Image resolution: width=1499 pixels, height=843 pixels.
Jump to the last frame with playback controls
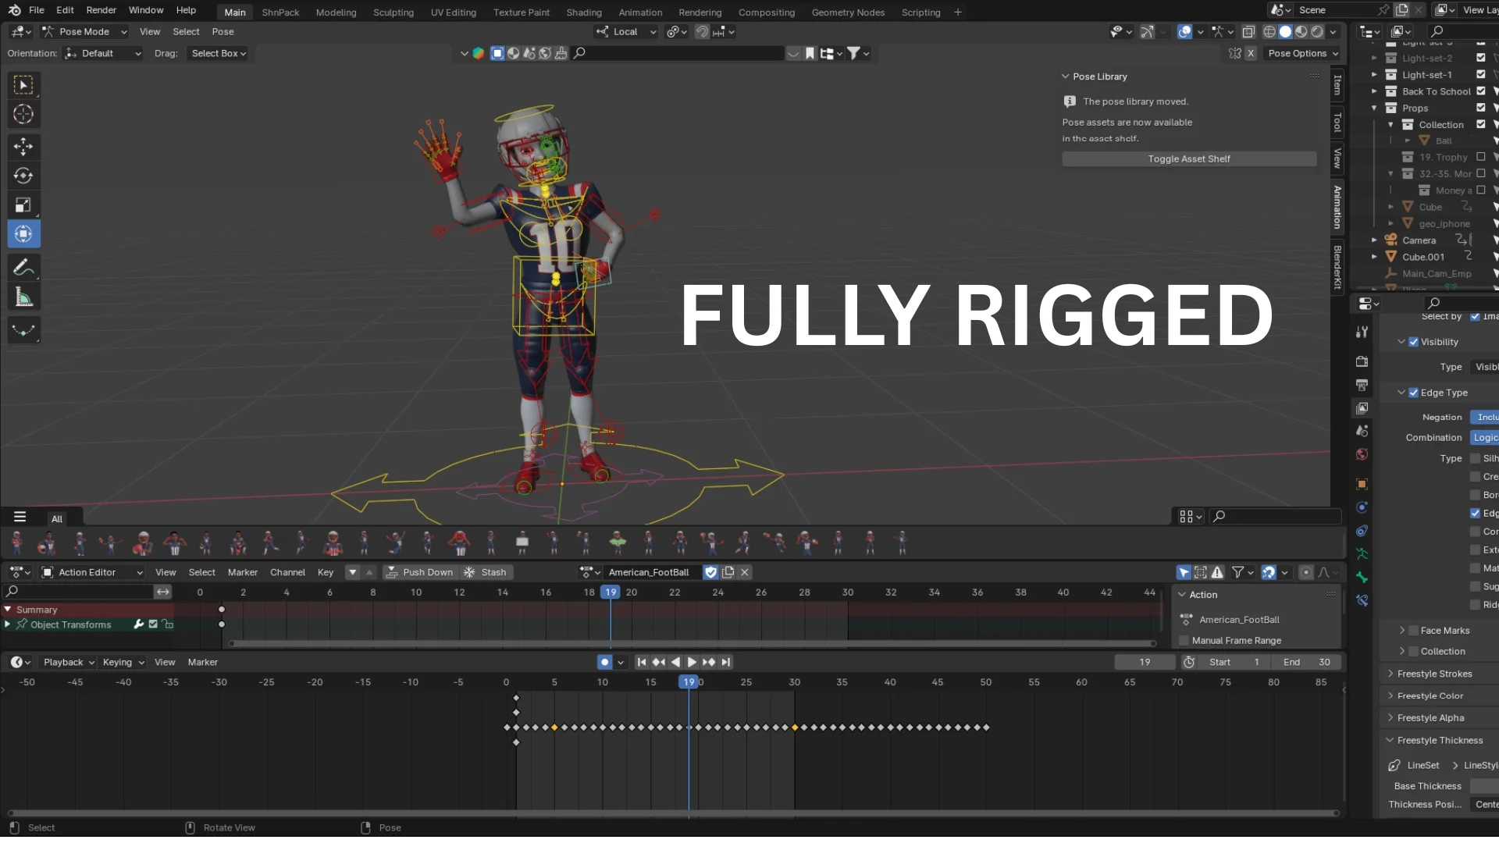[725, 662]
